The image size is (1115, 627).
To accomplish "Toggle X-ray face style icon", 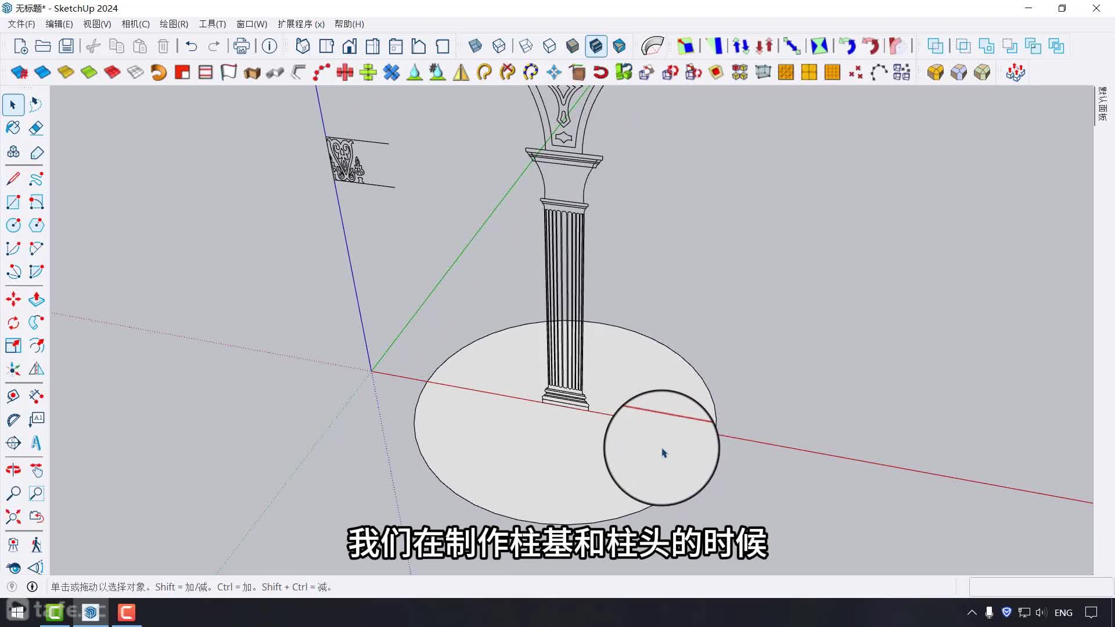I will tap(475, 46).
